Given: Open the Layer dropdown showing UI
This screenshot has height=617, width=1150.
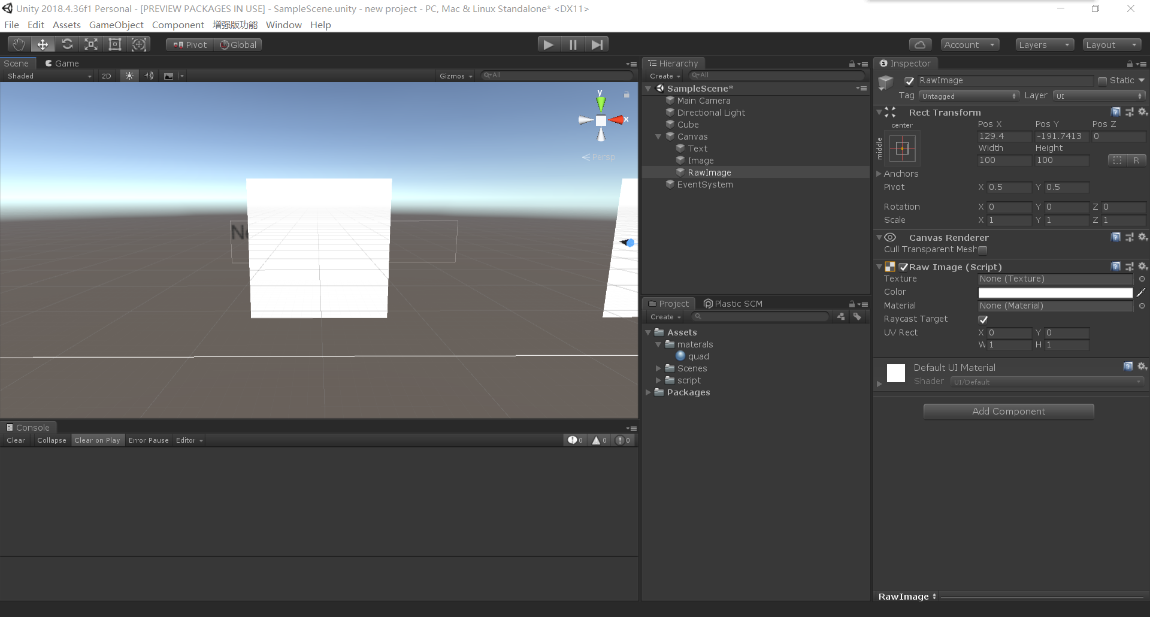Looking at the screenshot, I should [1099, 96].
